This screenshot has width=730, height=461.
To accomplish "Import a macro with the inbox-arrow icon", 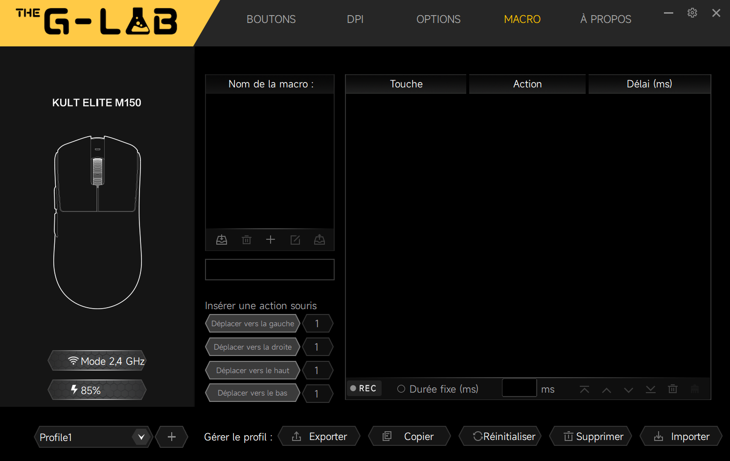I will pos(222,240).
